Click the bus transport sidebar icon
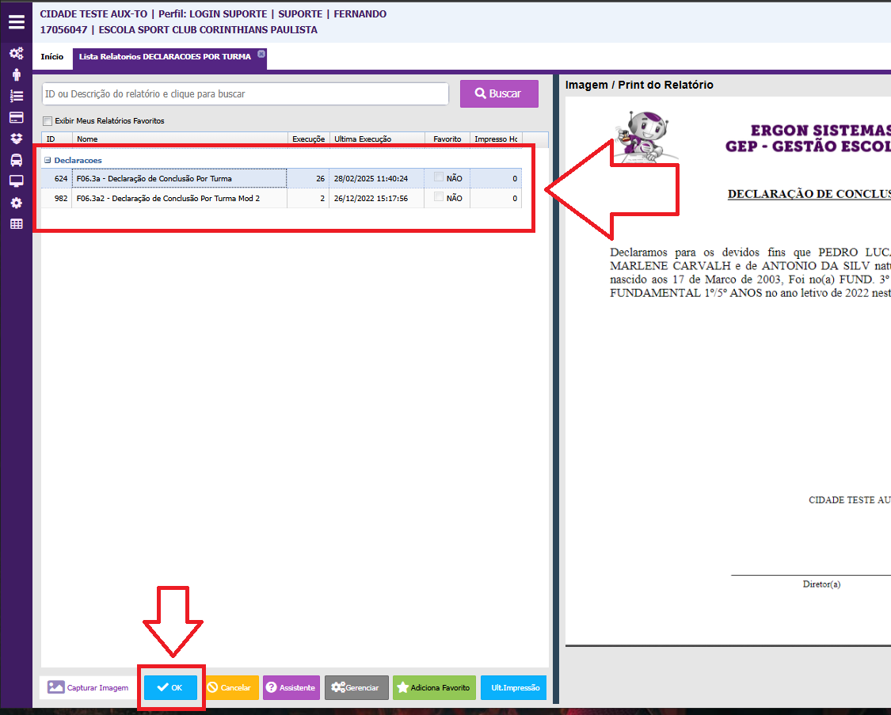Viewport: 891px width, 715px height. [16, 160]
